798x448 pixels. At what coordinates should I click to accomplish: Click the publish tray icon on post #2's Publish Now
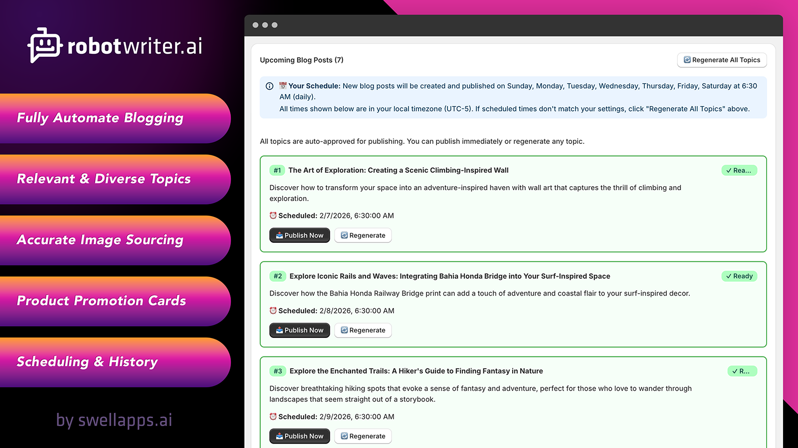coord(278,330)
